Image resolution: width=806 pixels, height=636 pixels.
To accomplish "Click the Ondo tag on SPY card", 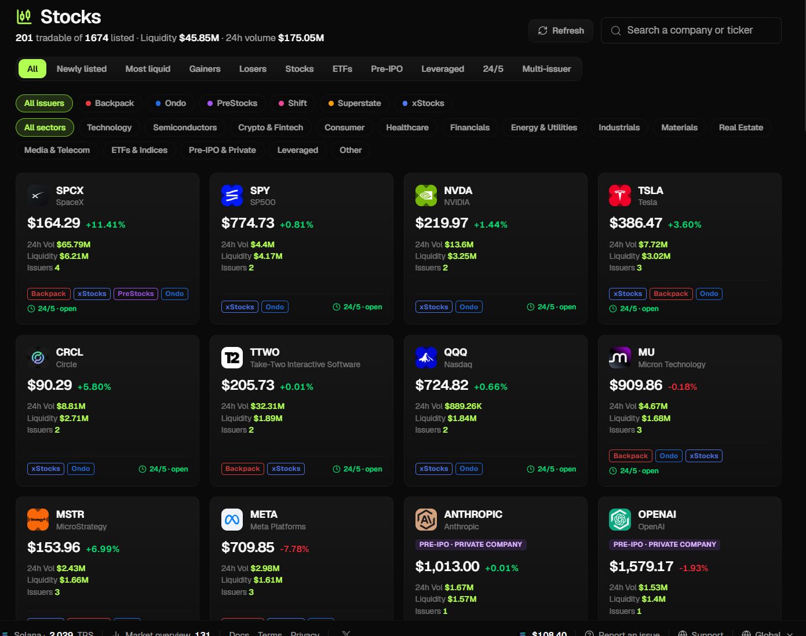I will [x=275, y=307].
